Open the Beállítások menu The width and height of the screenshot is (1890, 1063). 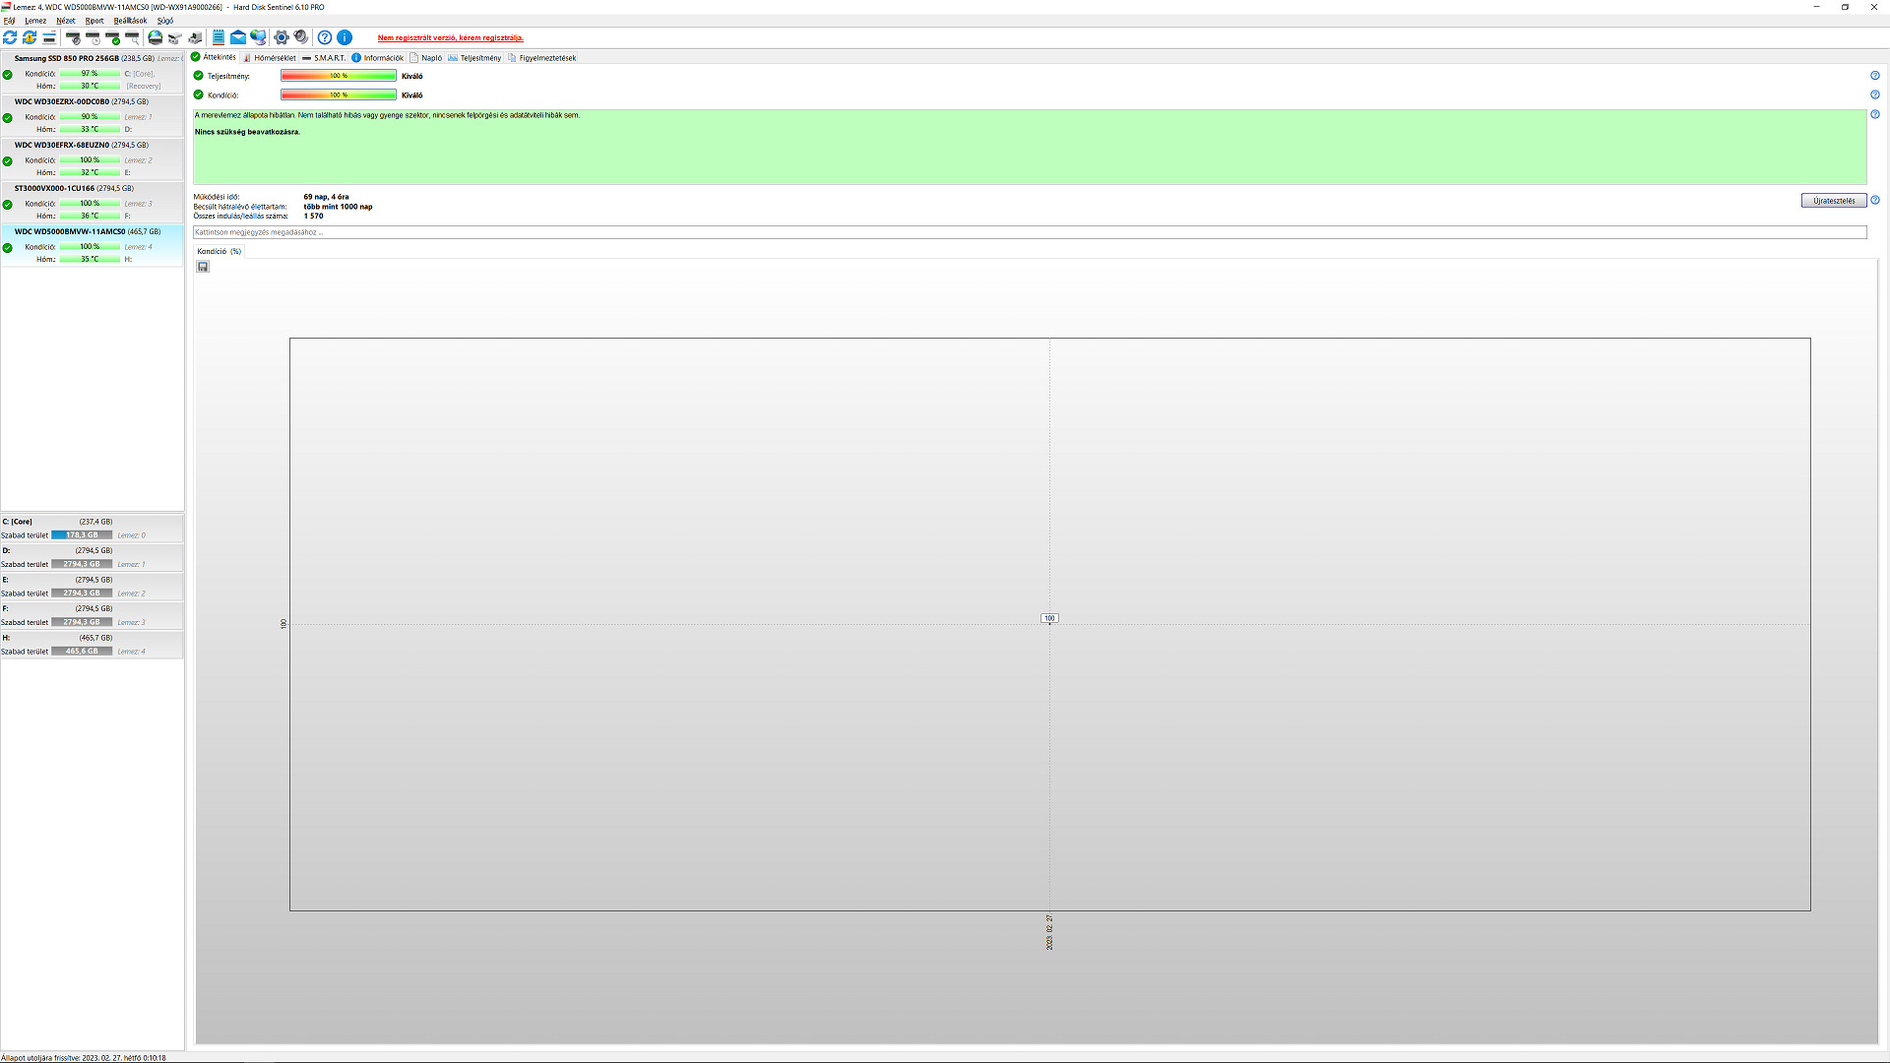(x=130, y=21)
